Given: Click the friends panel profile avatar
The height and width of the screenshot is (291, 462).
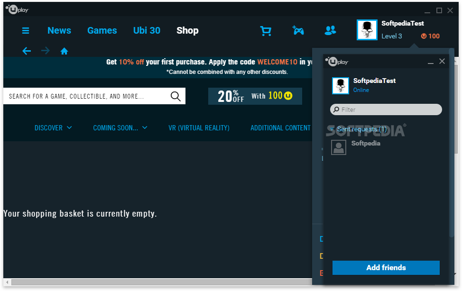Looking at the screenshot, I should click(341, 86).
